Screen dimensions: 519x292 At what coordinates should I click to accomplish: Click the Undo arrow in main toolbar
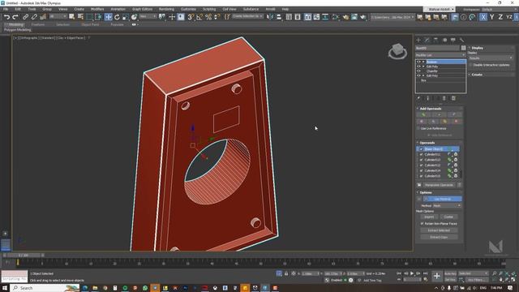(x=6, y=17)
